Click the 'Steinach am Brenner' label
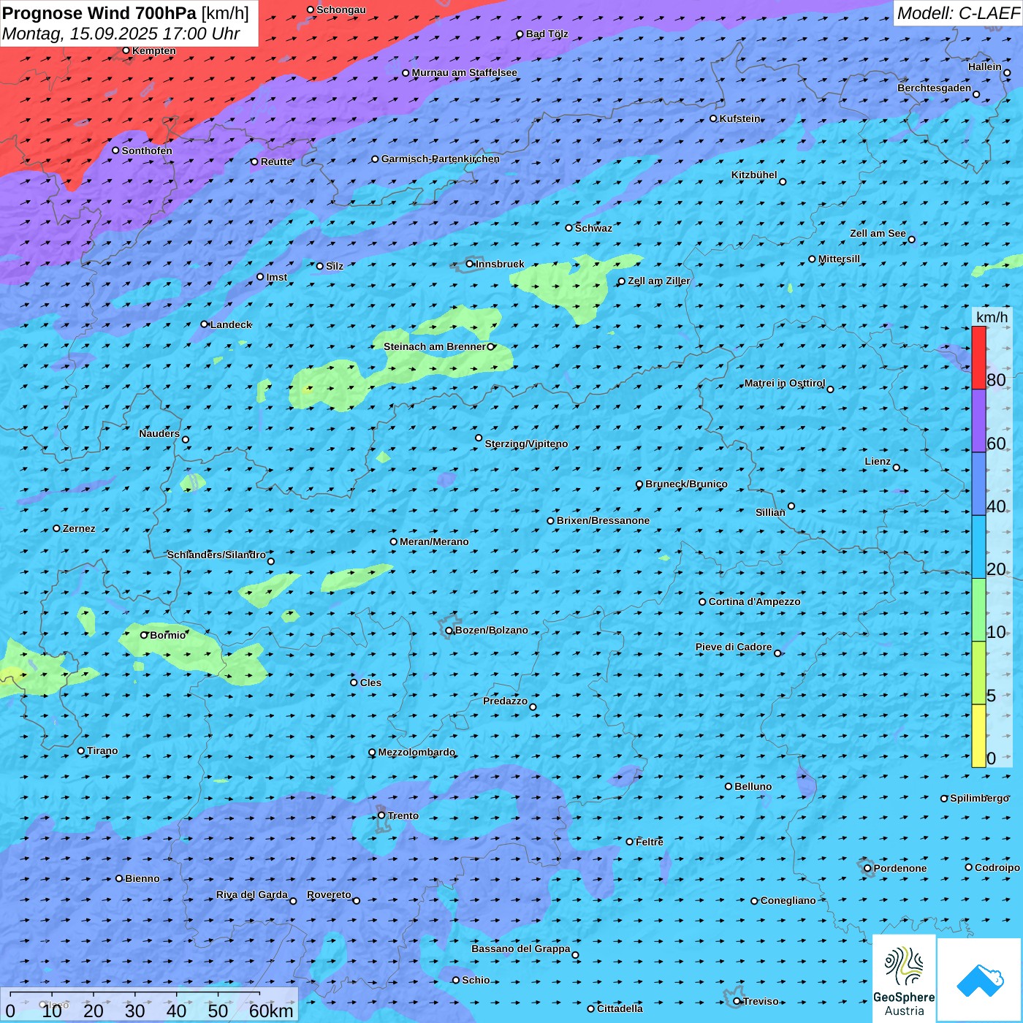This screenshot has height=1023, width=1023. [435, 346]
